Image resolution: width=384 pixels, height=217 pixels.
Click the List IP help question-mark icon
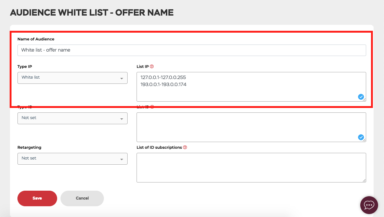click(x=152, y=66)
